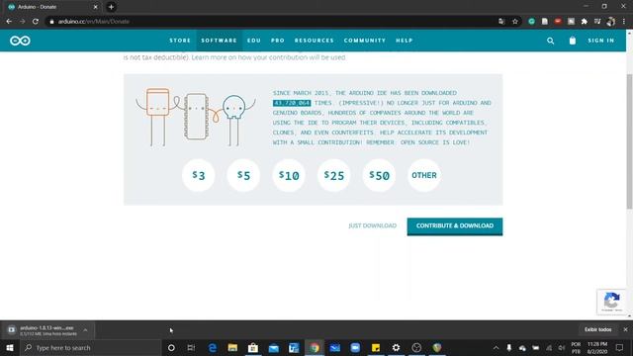Click the Arduino Donate browser tab
Image resolution: width=633 pixels, height=356 pixels.
click(x=52, y=7)
